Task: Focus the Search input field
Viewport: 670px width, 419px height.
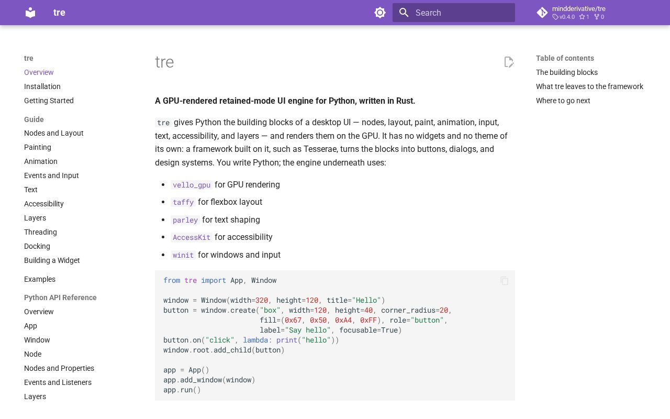Action: click(454, 13)
